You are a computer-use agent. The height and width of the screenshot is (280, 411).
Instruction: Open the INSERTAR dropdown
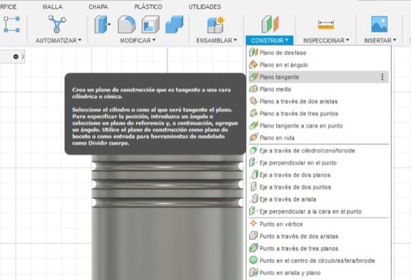[380, 40]
